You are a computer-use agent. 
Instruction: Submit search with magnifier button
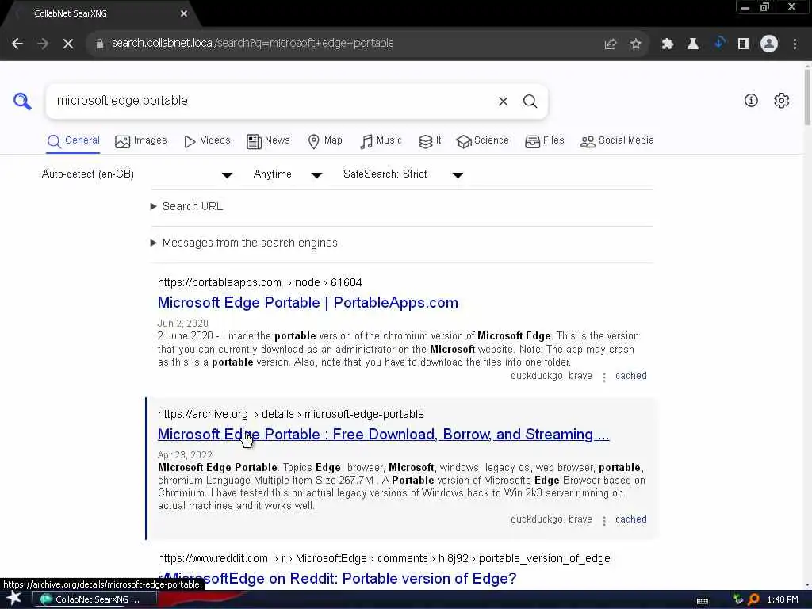click(530, 101)
